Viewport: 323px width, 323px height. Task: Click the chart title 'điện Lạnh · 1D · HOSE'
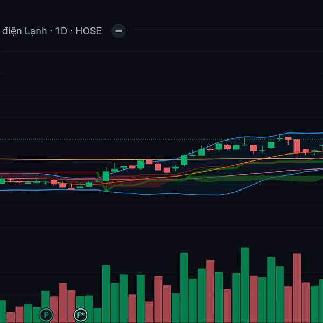[52, 31]
